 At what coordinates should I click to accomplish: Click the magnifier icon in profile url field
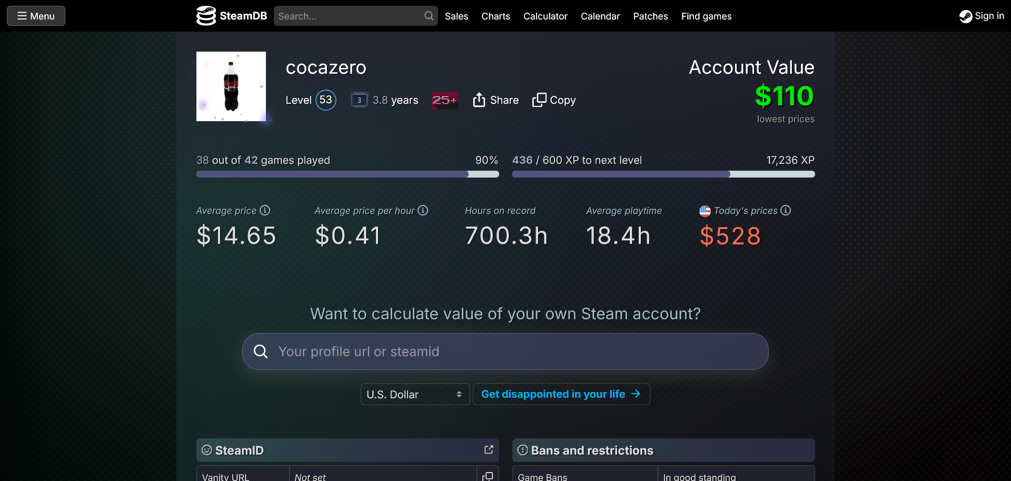261,351
